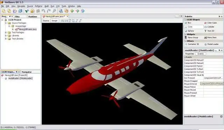
Task: Close the NewLg3dFrame.java editor tab
Action: tap(68, 16)
